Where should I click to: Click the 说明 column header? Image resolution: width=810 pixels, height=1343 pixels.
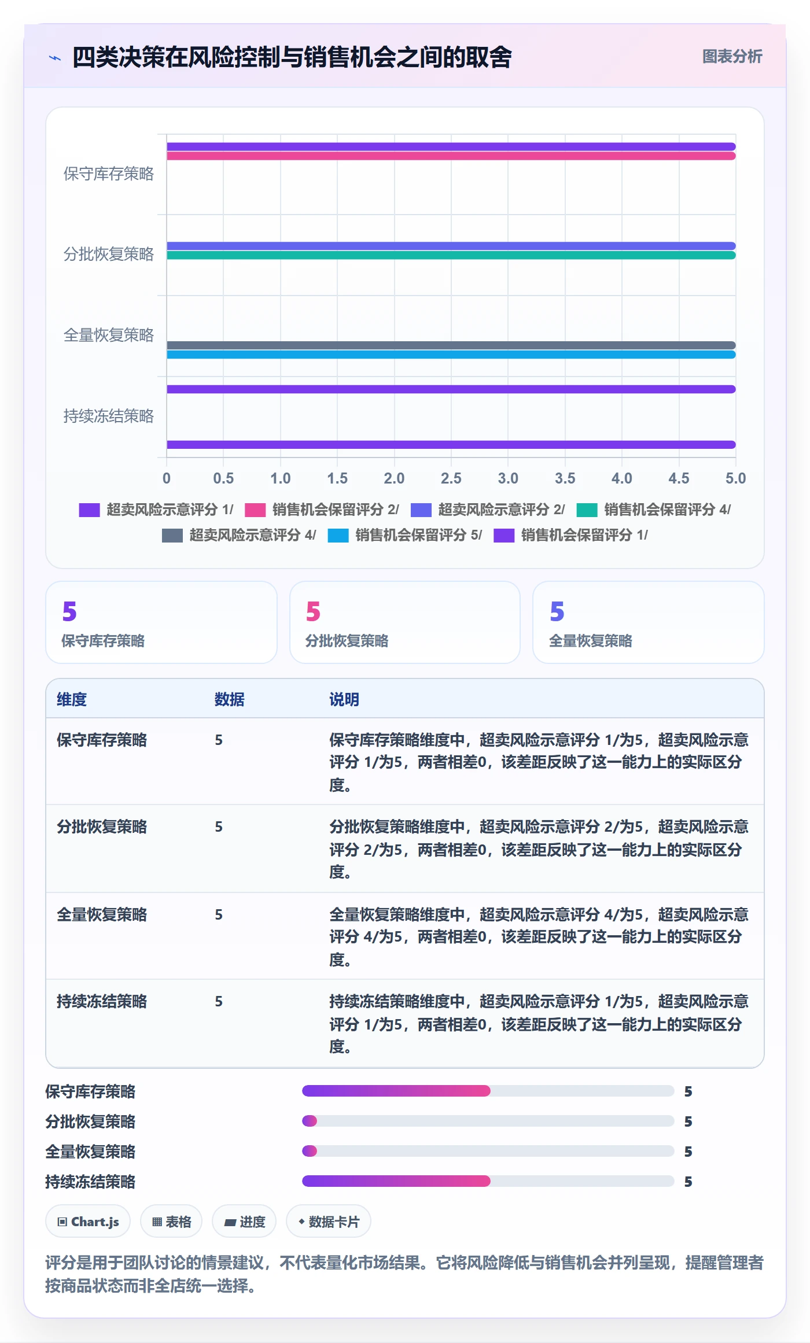click(x=344, y=699)
